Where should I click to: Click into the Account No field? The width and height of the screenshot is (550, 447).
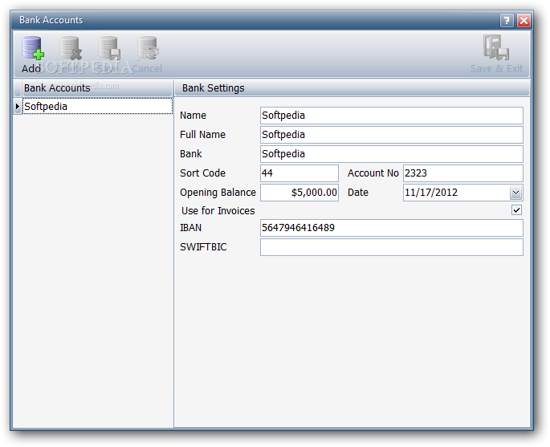coord(463,173)
